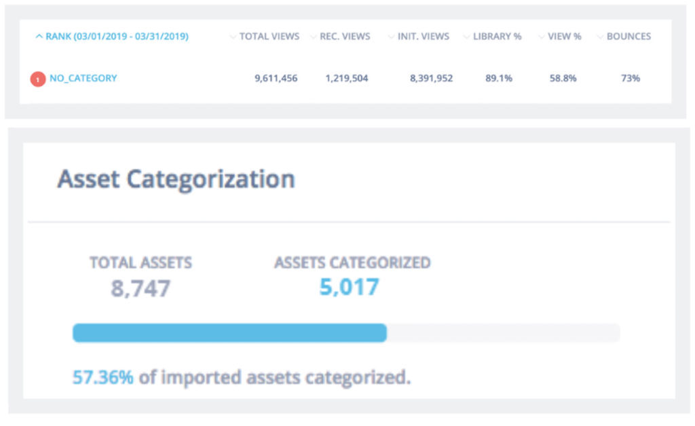Image resolution: width=695 pixels, height=426 pixels.
Task: Select the 1,219,504 rec. views value
Action: tap(347, 79)
